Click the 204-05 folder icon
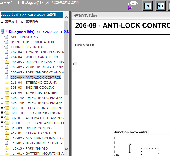This screenshot has width=170, height=156. [x=7, y=62]
